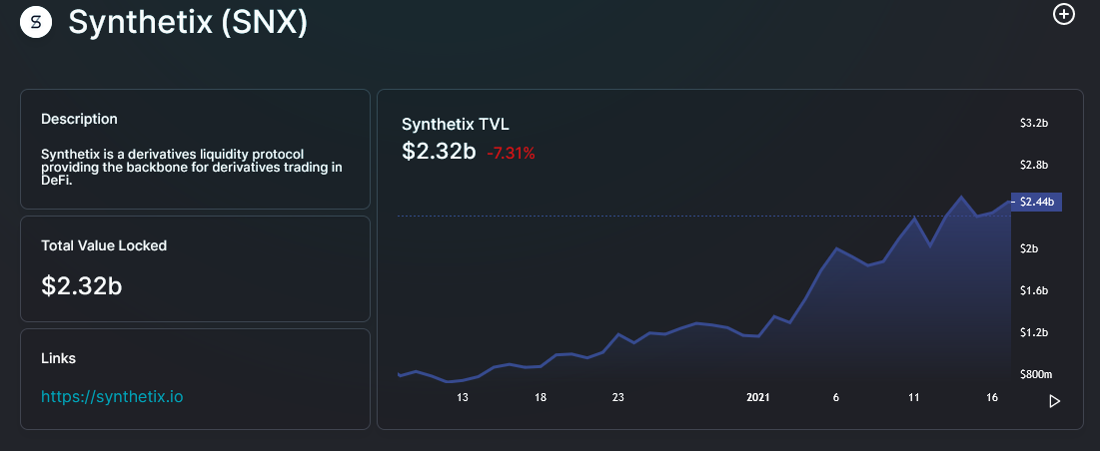The width and height of the screenshot is (1100, 451).
Task: Click the 6 date label on x-axis
Action: pos(836,397)
